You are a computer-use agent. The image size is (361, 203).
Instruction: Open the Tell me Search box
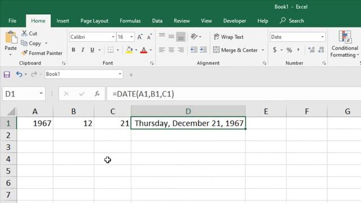pyautogui.click(x=292, y=21)
